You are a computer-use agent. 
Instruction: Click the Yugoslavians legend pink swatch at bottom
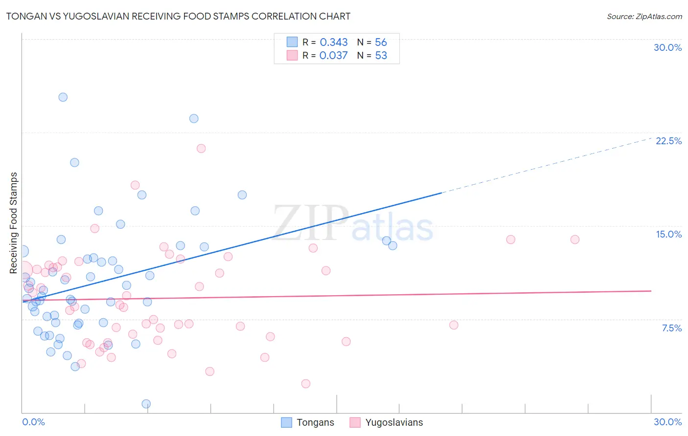coord(355,422)
